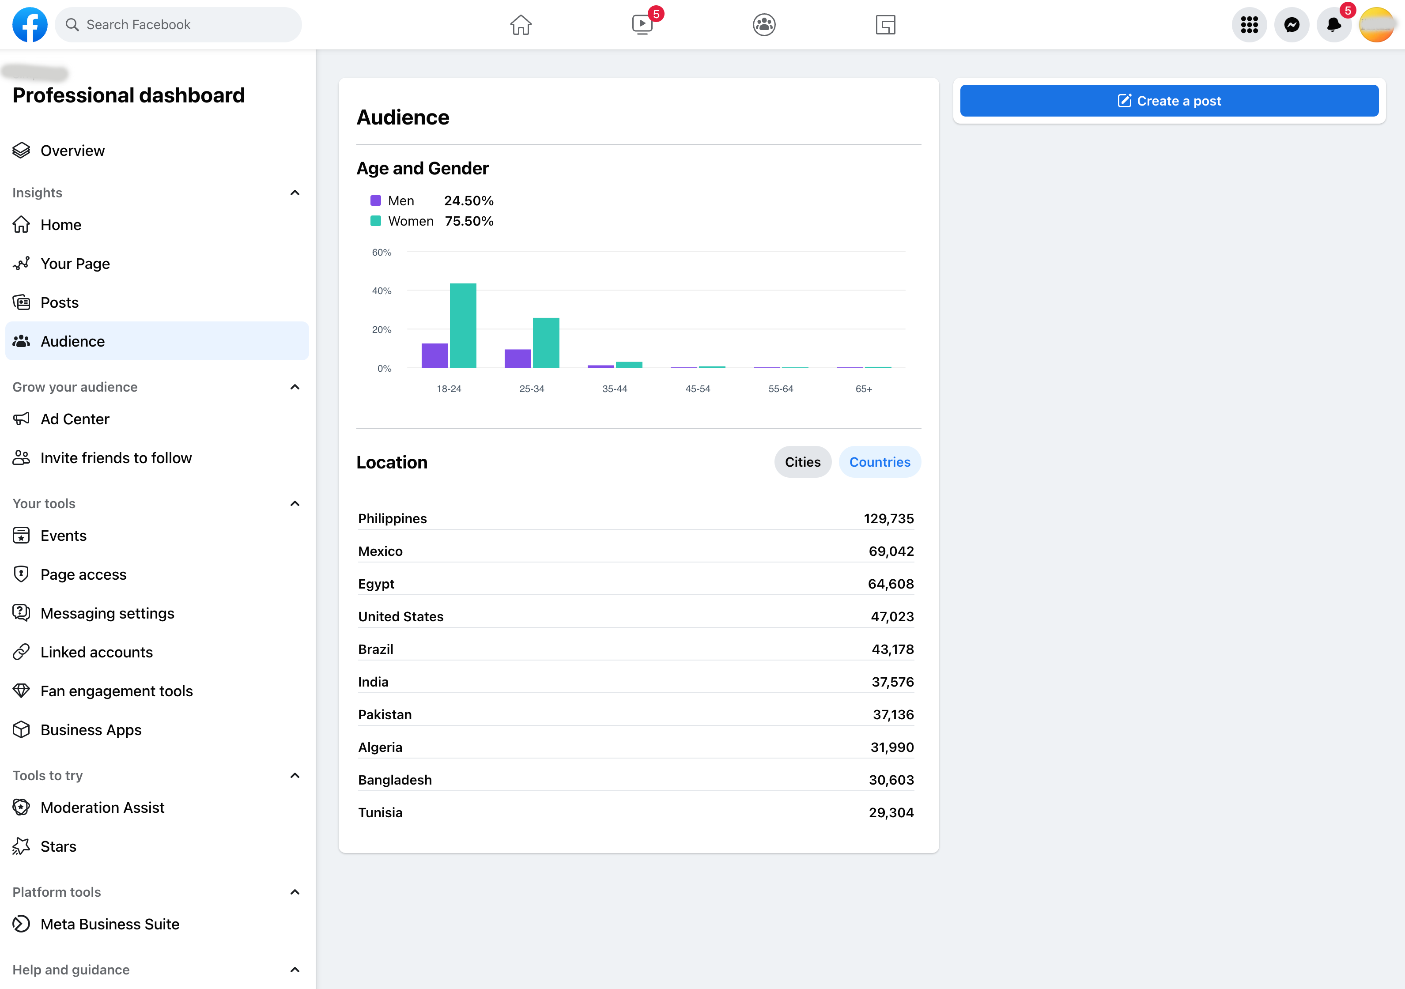Click the Create a post button
1405x989 pixels.
point(1169,101)
